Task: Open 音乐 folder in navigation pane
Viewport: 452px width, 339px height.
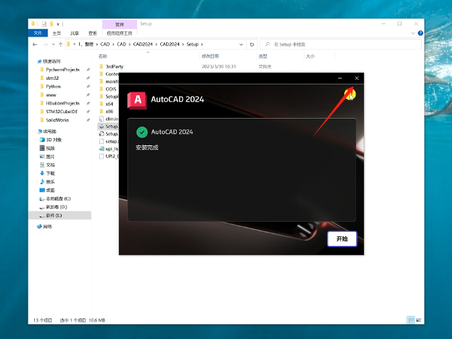Action: (x=50, y=182)
